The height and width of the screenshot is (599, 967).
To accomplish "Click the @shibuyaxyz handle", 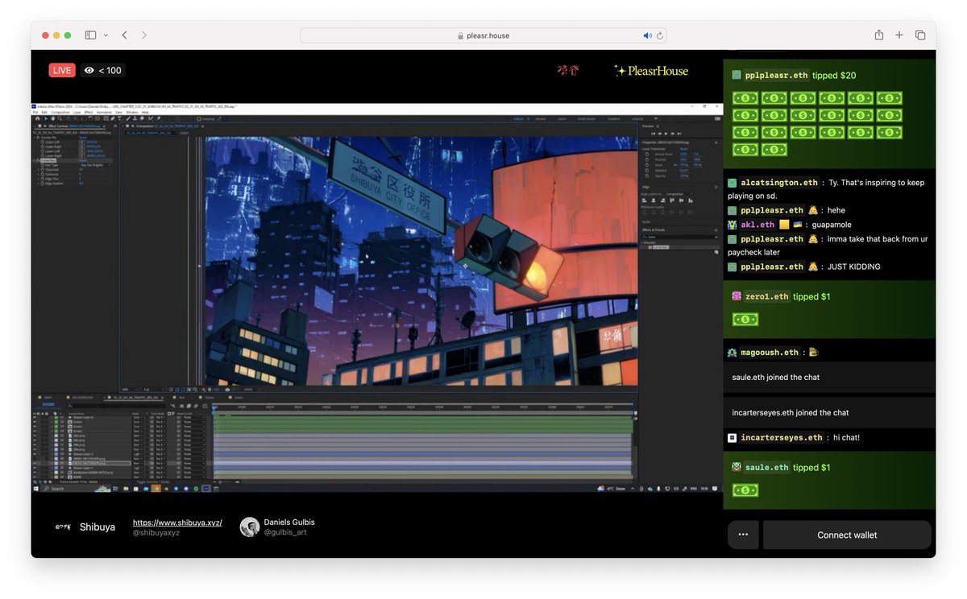I will coord(156,533).
